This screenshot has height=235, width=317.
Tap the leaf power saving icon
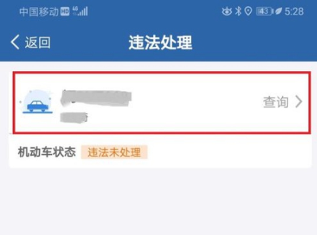tap(278, 12)
